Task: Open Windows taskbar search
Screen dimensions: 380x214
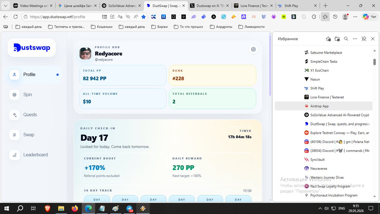Action: tap(20, 208)
